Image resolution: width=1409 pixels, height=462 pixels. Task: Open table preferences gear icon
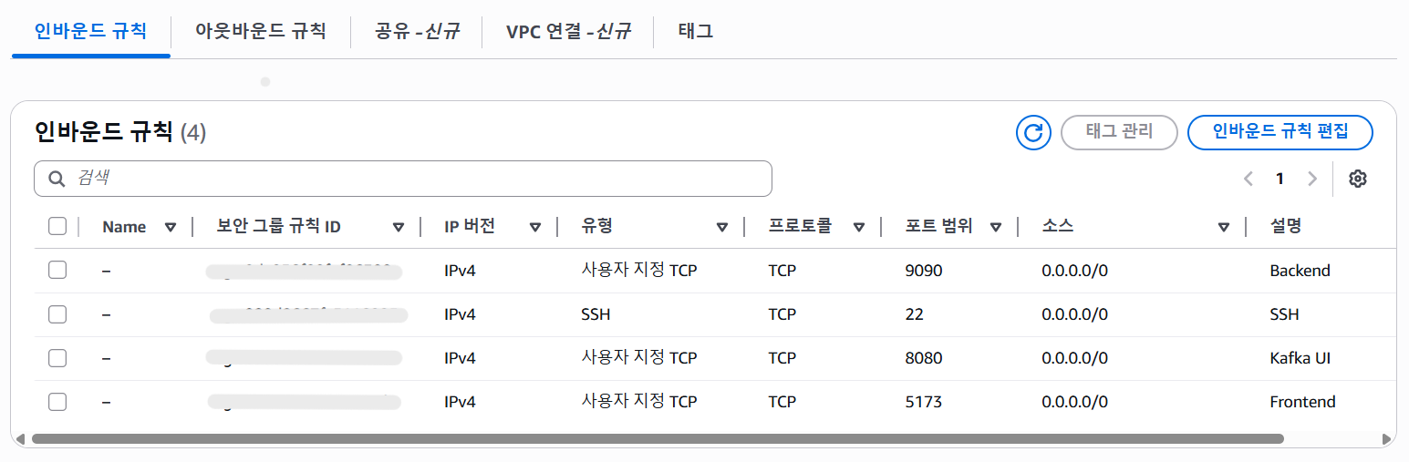(1358, 179)
